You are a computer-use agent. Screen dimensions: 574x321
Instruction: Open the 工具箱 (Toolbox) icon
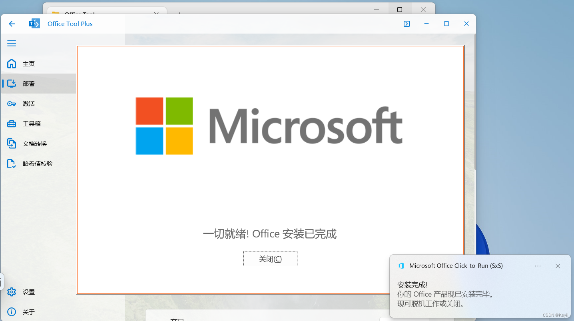click(x=11, y=124)
